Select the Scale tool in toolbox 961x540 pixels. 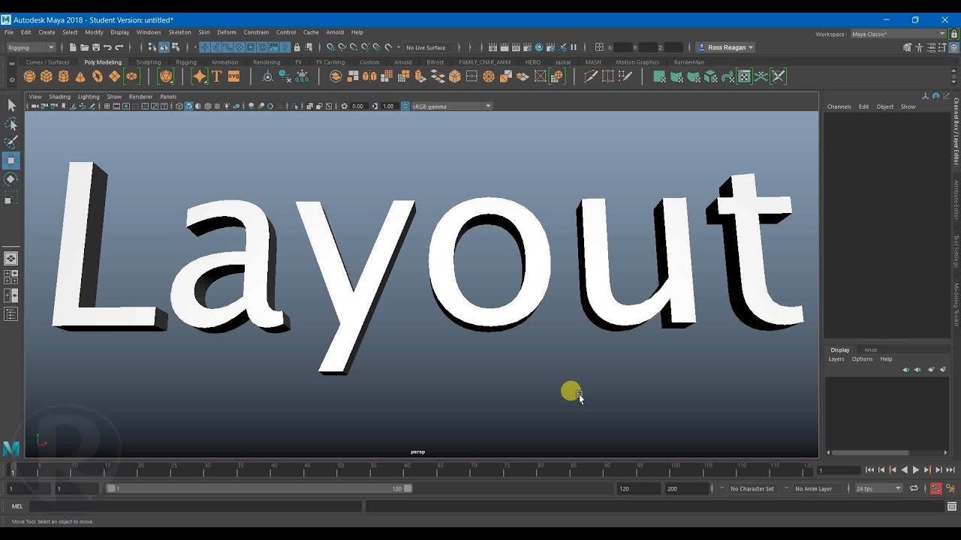click(11, 198)
